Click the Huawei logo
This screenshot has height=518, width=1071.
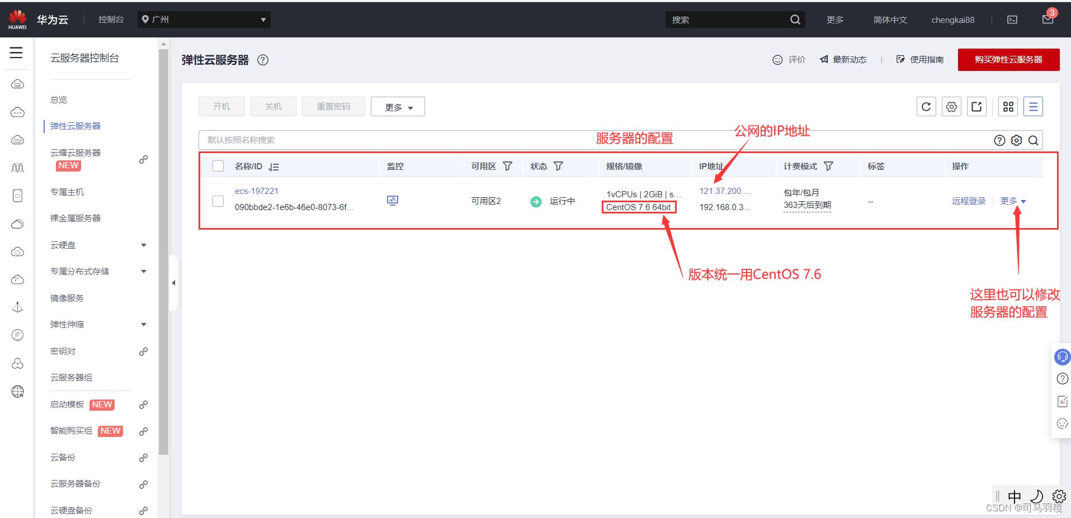click(17, 19)
